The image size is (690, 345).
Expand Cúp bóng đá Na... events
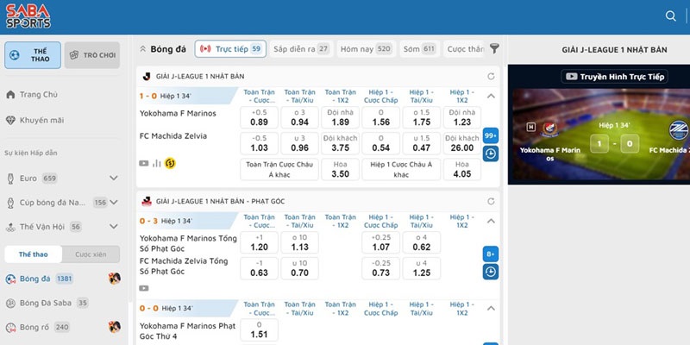[114, 203]
